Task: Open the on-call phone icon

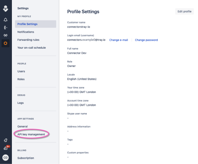Action: 6,28
